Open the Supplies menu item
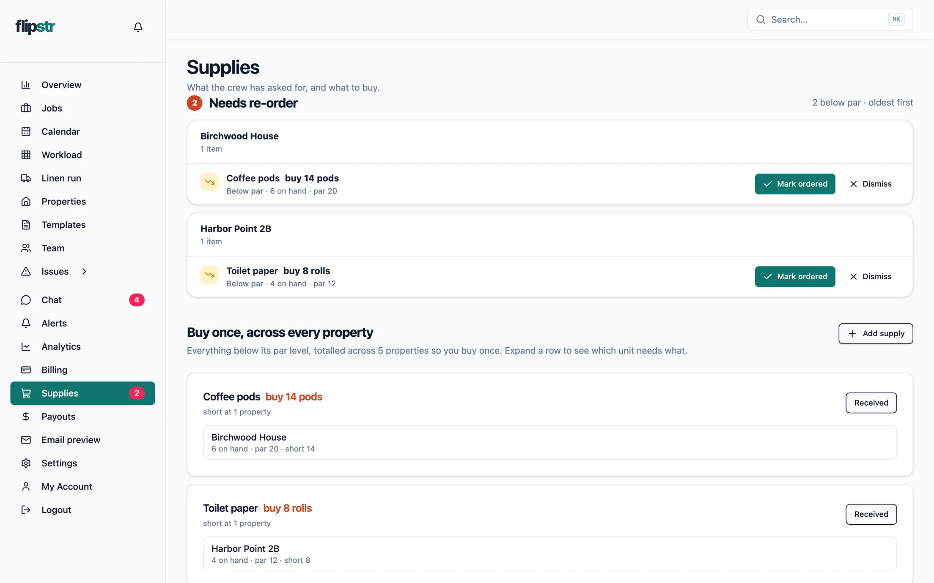 pyautogui.click(x=82, y=393)
